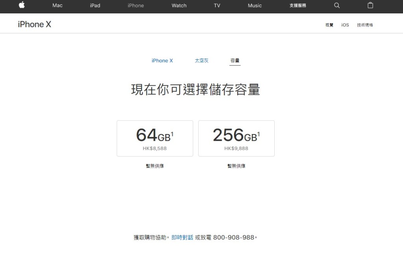403x258 pixels.
Task: Click the 暫無供應 text under 256GB
Action: (x=236, y=166)
